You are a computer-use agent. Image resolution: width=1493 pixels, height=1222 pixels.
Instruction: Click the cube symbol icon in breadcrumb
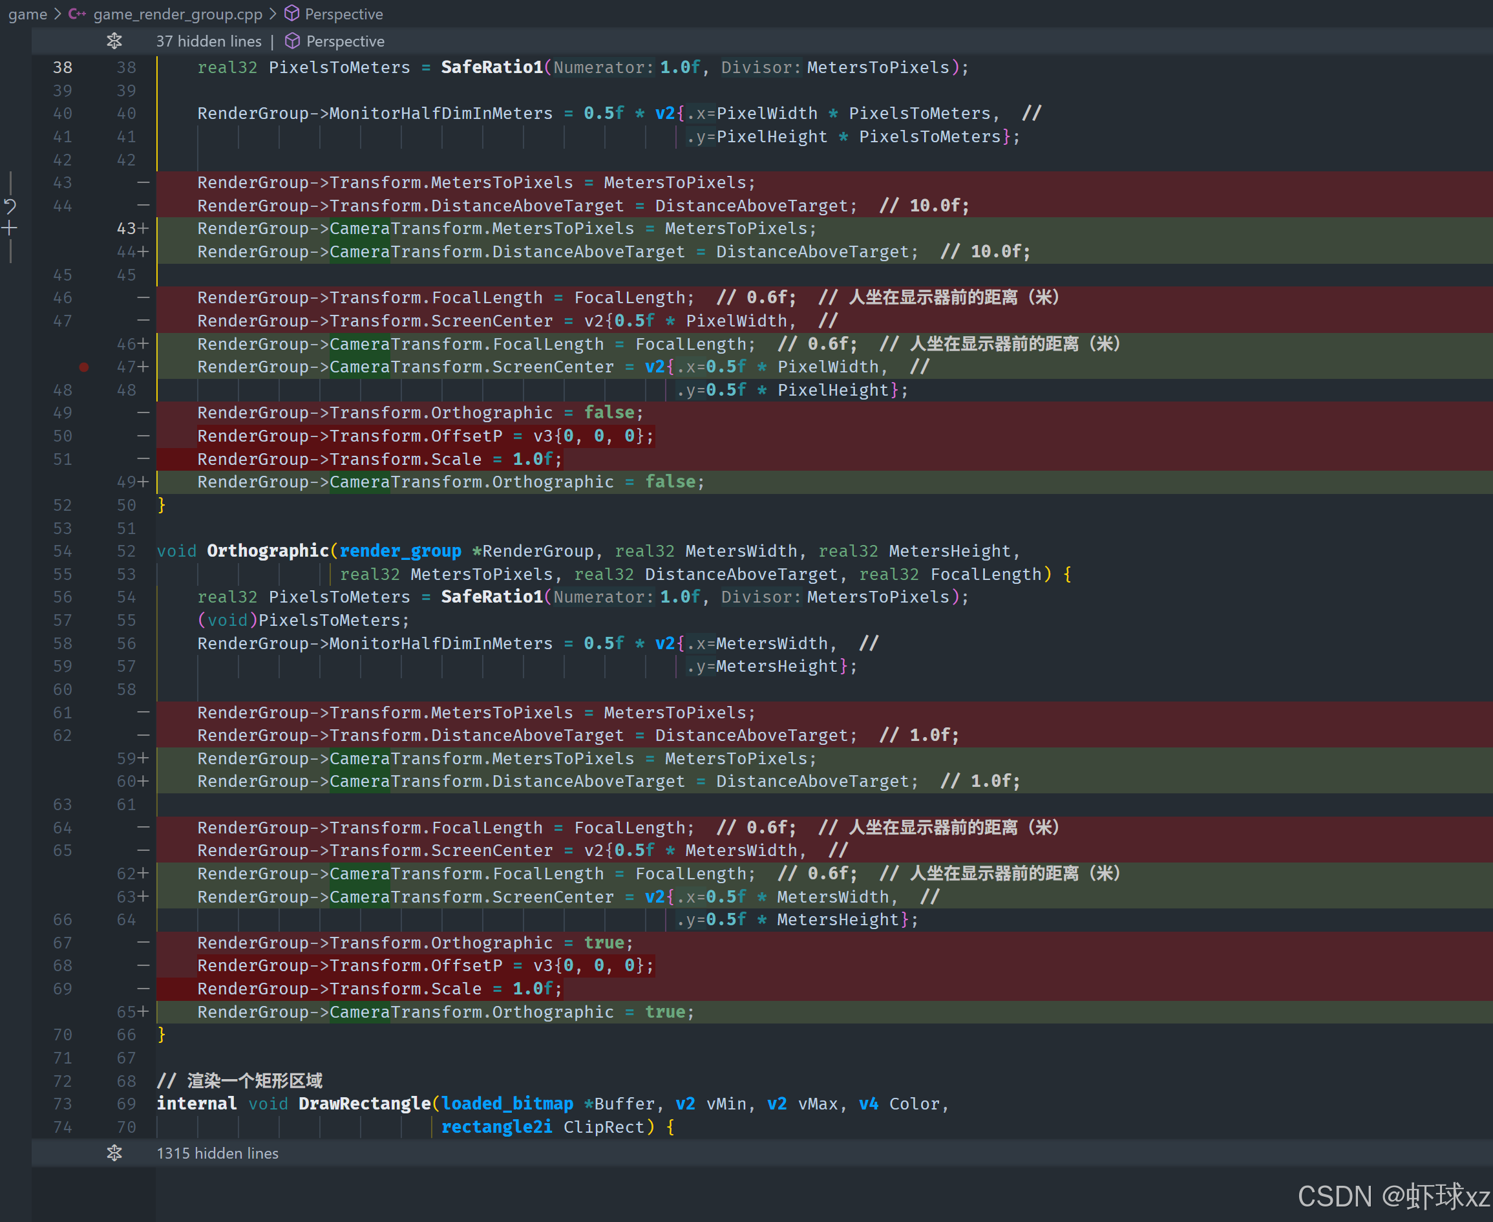pos(292,14)
